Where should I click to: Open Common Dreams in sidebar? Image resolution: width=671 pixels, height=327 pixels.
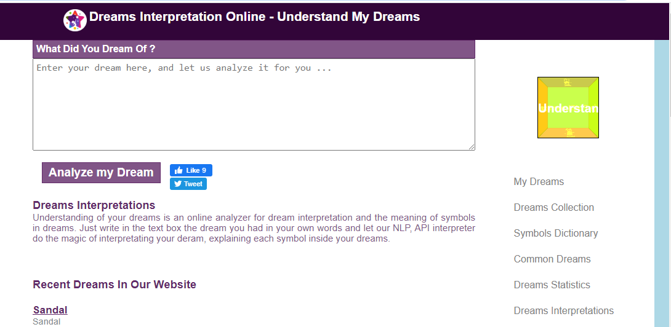tap(552, 259)
